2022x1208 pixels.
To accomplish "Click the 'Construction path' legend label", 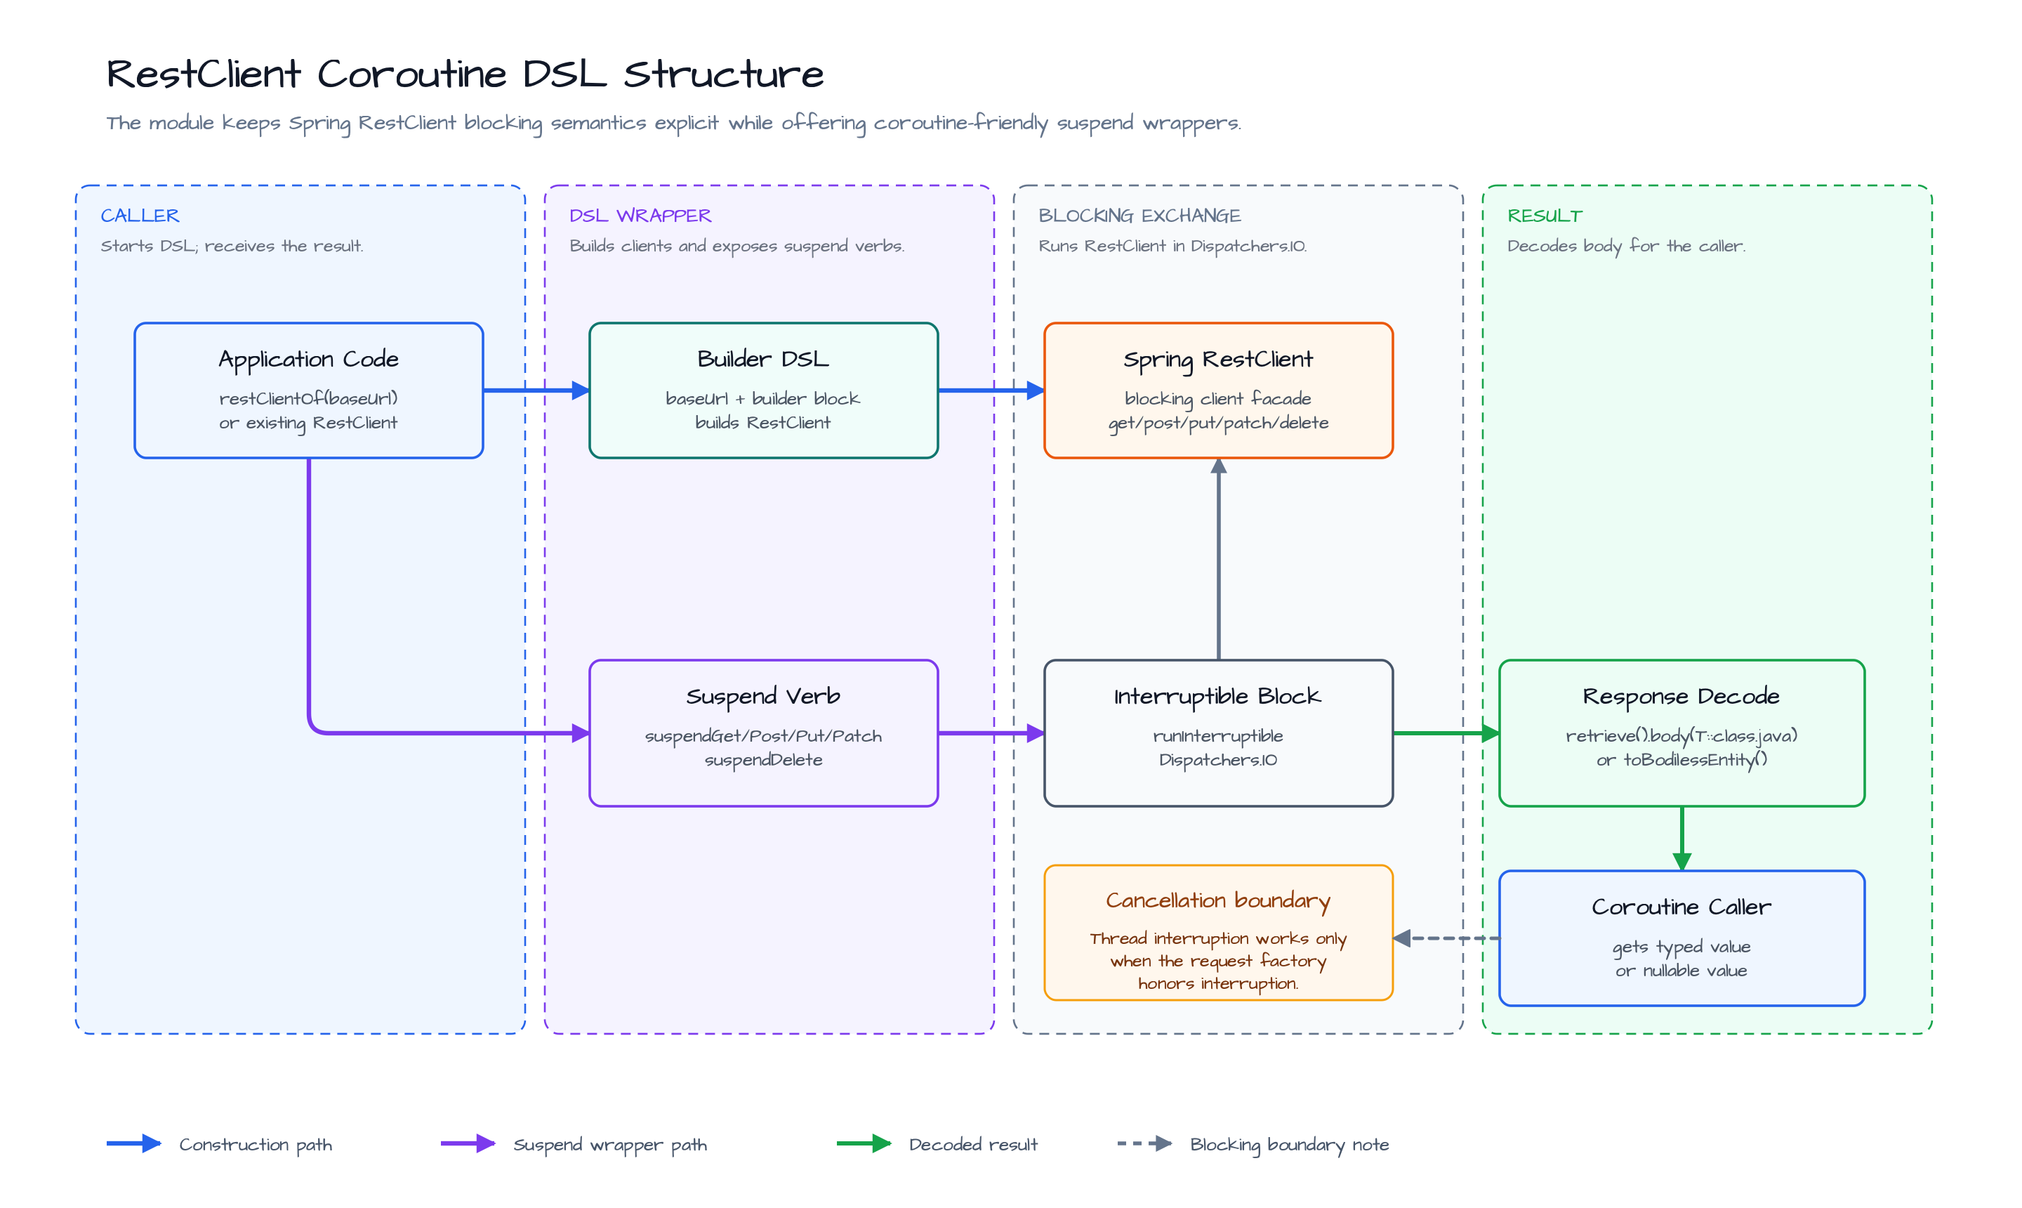I will 256,1145.
